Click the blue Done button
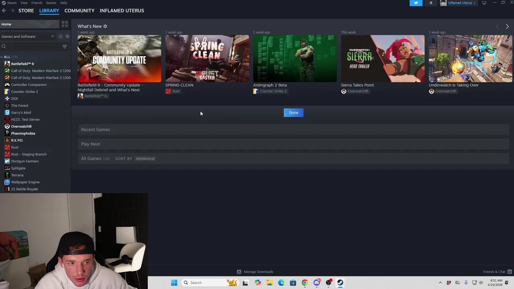 [x=294, y=113]
